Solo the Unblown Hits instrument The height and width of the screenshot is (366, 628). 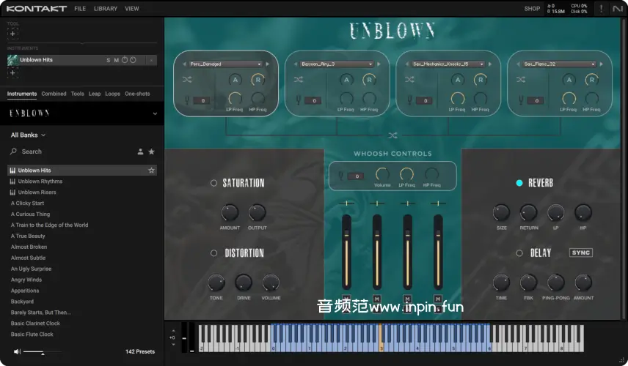pyautogui.click(x=108, y=60)
